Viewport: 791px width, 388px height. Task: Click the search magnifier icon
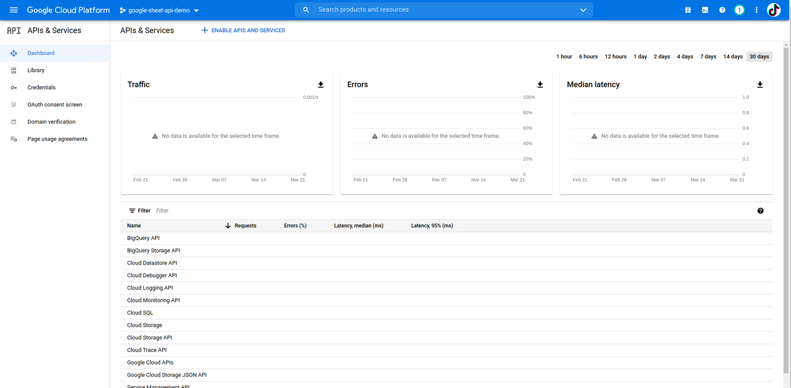(306, 10)
